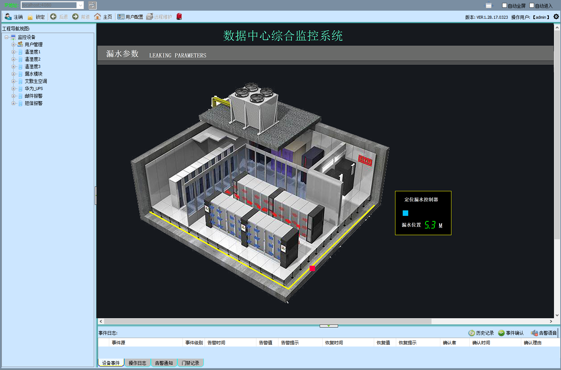Toggle 告警语音 alarm voice
Image resolution: width=561 pixels, height=370 pixels.
pos(543,333)
